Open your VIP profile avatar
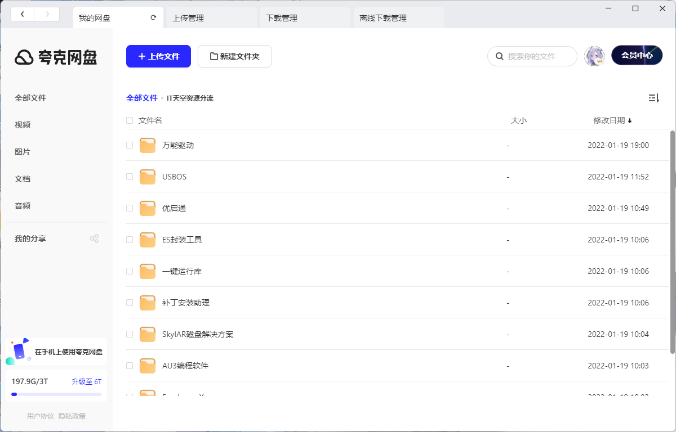This screenshot has width=676, height=432. (x=594, y=56)
